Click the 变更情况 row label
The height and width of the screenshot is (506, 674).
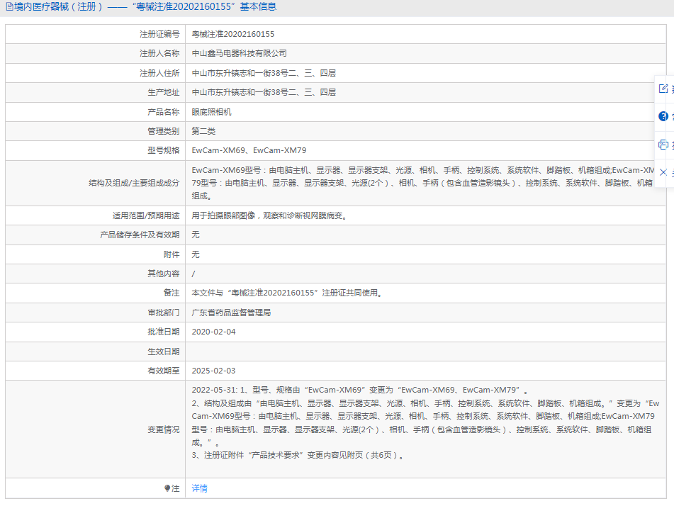coord(163,429)
